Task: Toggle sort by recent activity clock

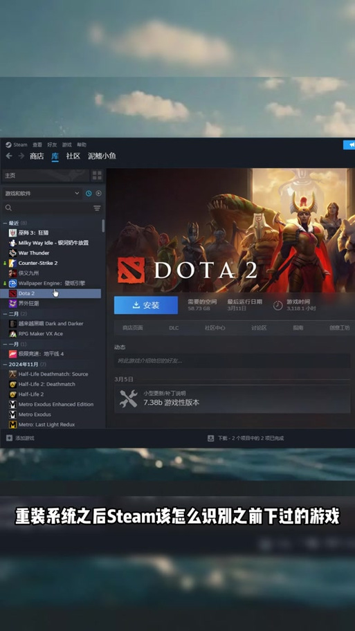Action: (89, 194)
